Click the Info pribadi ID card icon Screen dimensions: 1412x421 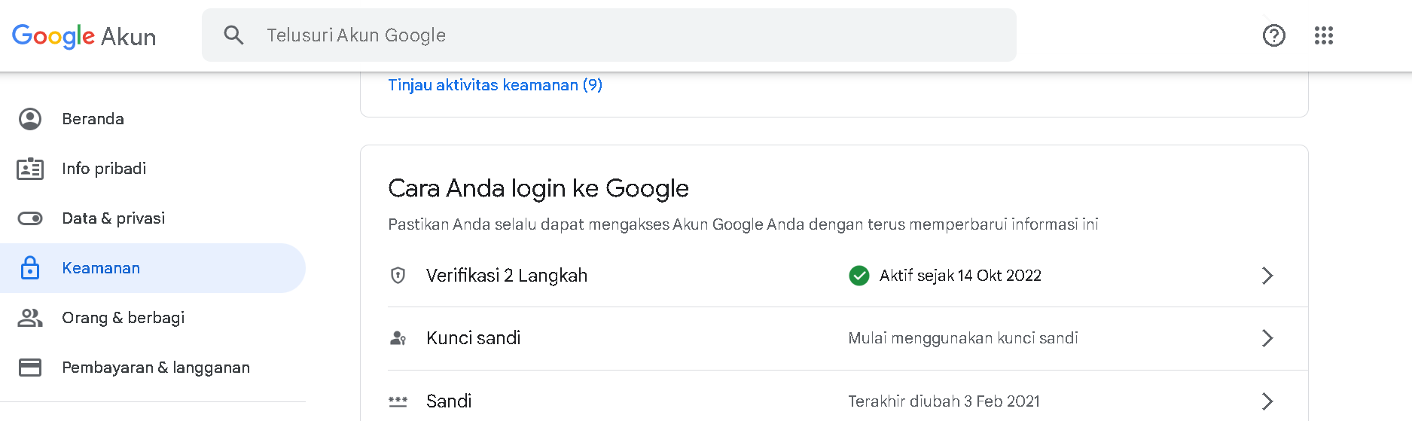(x=30, y=169)
